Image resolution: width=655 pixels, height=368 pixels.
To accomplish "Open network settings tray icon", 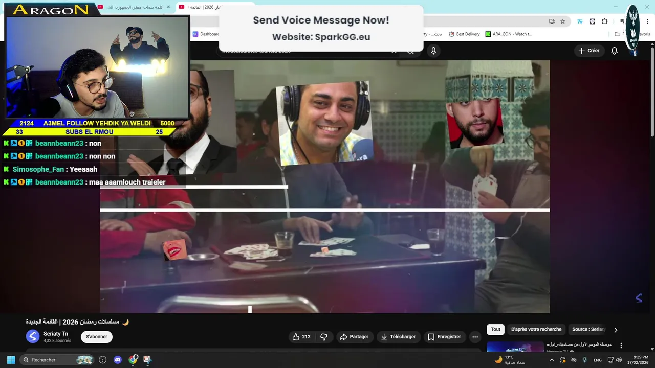I will 610,360.
